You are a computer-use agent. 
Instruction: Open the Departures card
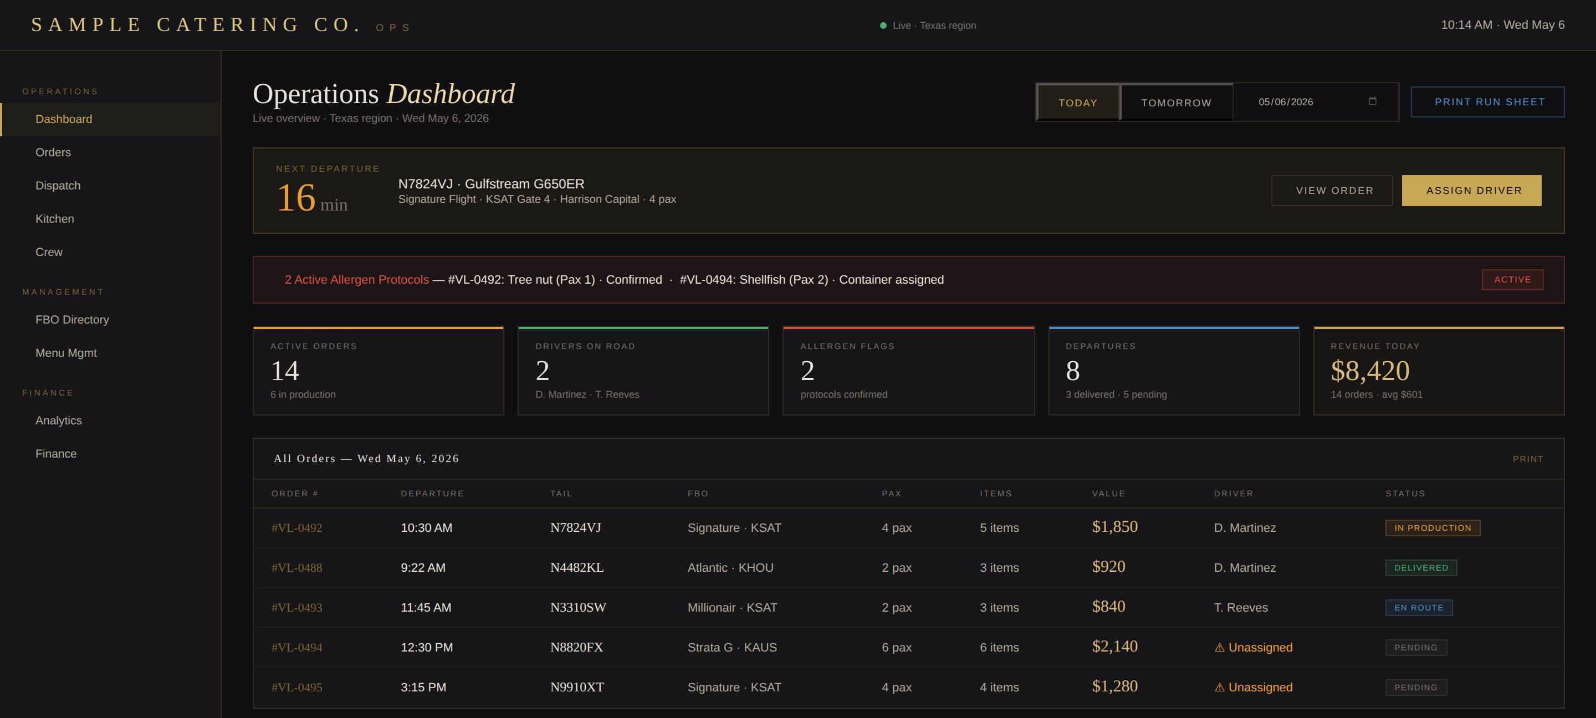click(x=1174, y=371)
